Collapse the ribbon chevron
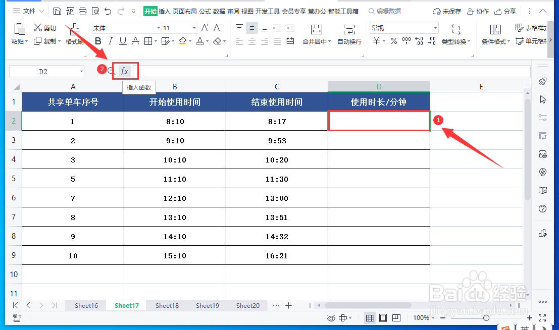Image resolution: width=559 pixels, height=330 pixels. click(x=543, y=11)
